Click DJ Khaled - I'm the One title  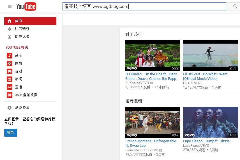pyautogui.click(x=152, y=76)
